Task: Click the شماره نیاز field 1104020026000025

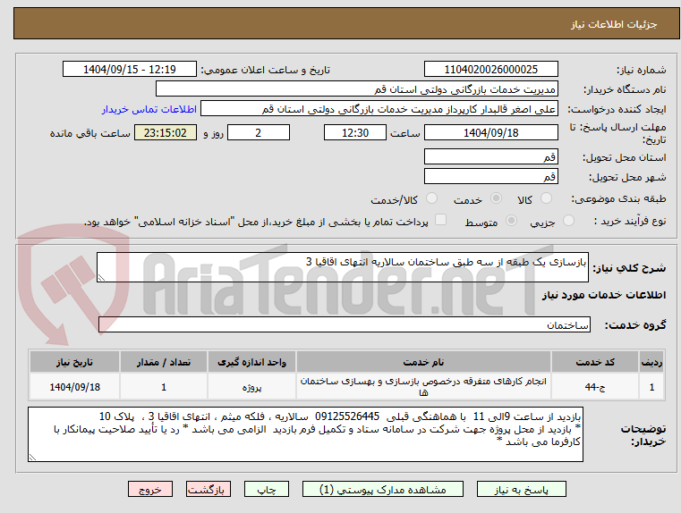Action: click(490, 70)
